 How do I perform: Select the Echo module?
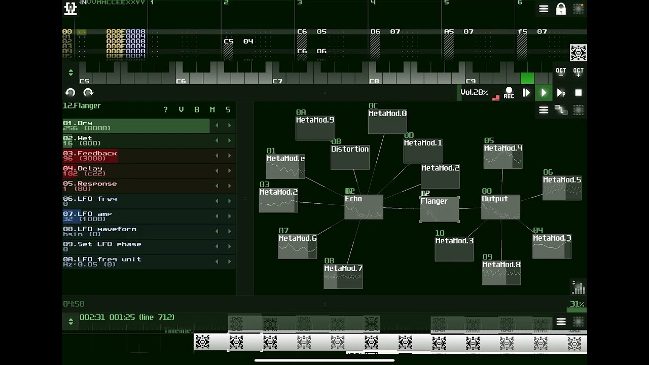coord(364,207)
